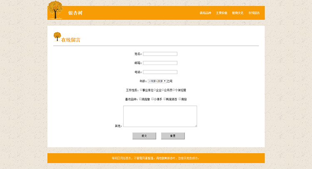
Task: Select 企业 as the work type
Action: click(x=155, y=89)
